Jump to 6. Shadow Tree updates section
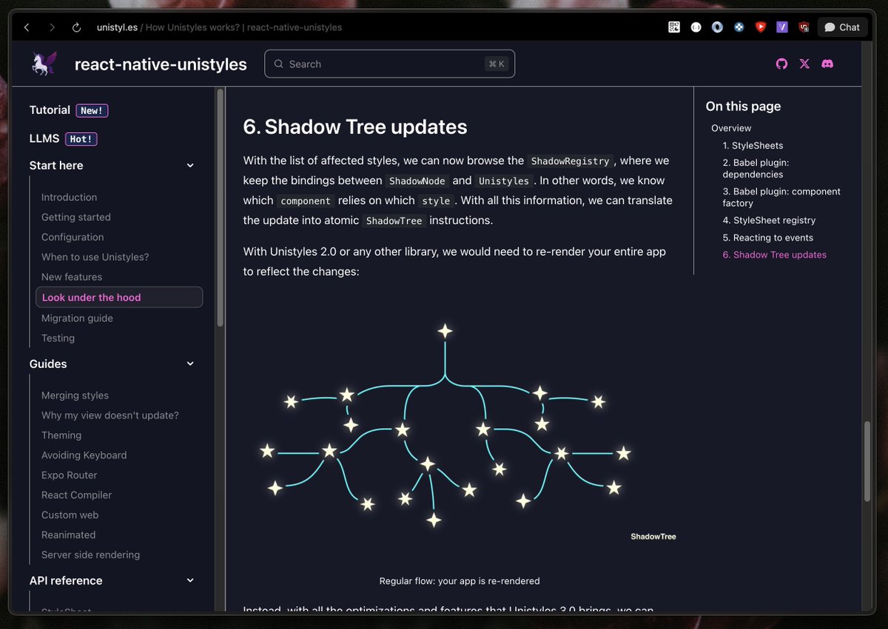 coord(774,255)
